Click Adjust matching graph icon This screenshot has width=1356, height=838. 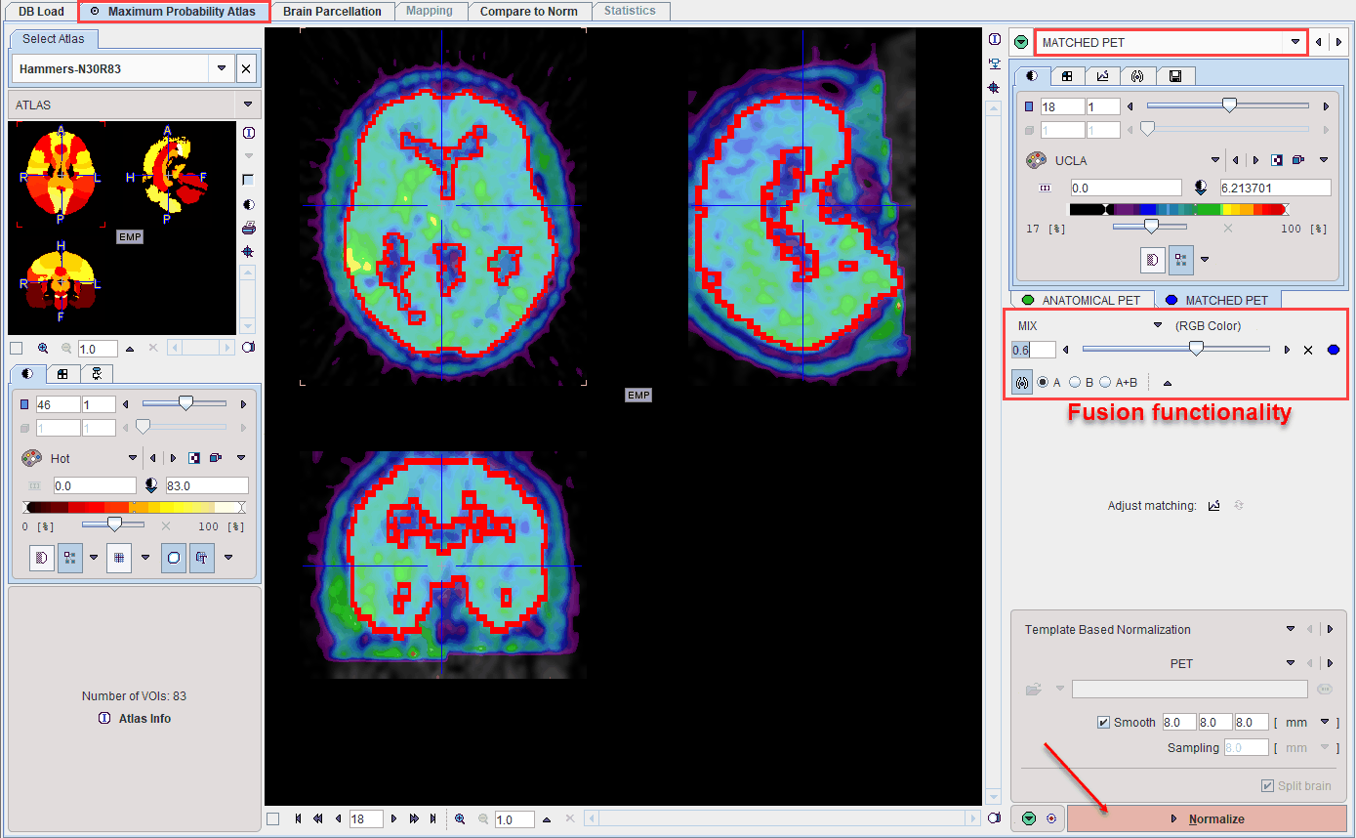coord(1214,506)
